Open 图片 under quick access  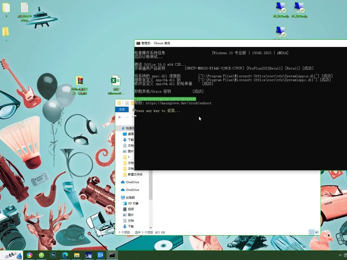click(128, 151)
